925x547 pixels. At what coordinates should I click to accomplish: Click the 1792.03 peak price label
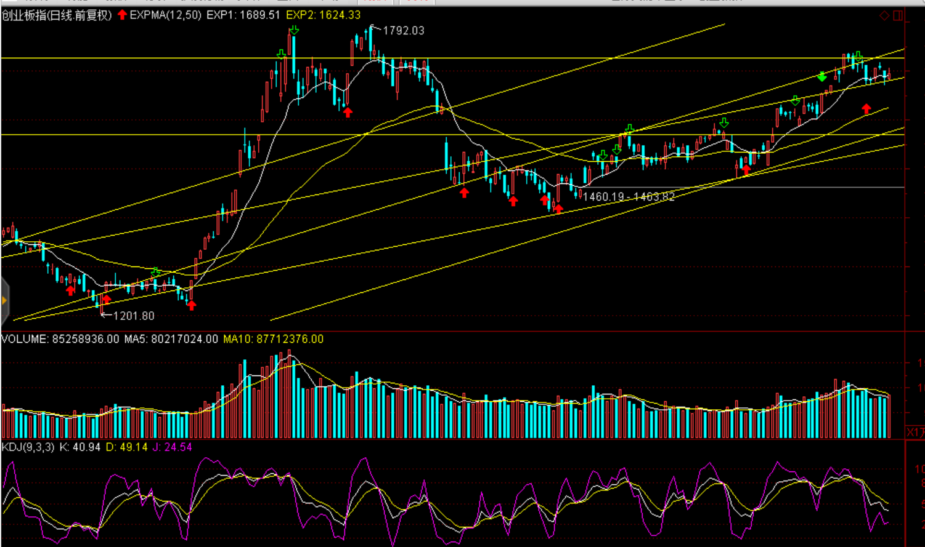click(404, 31)
